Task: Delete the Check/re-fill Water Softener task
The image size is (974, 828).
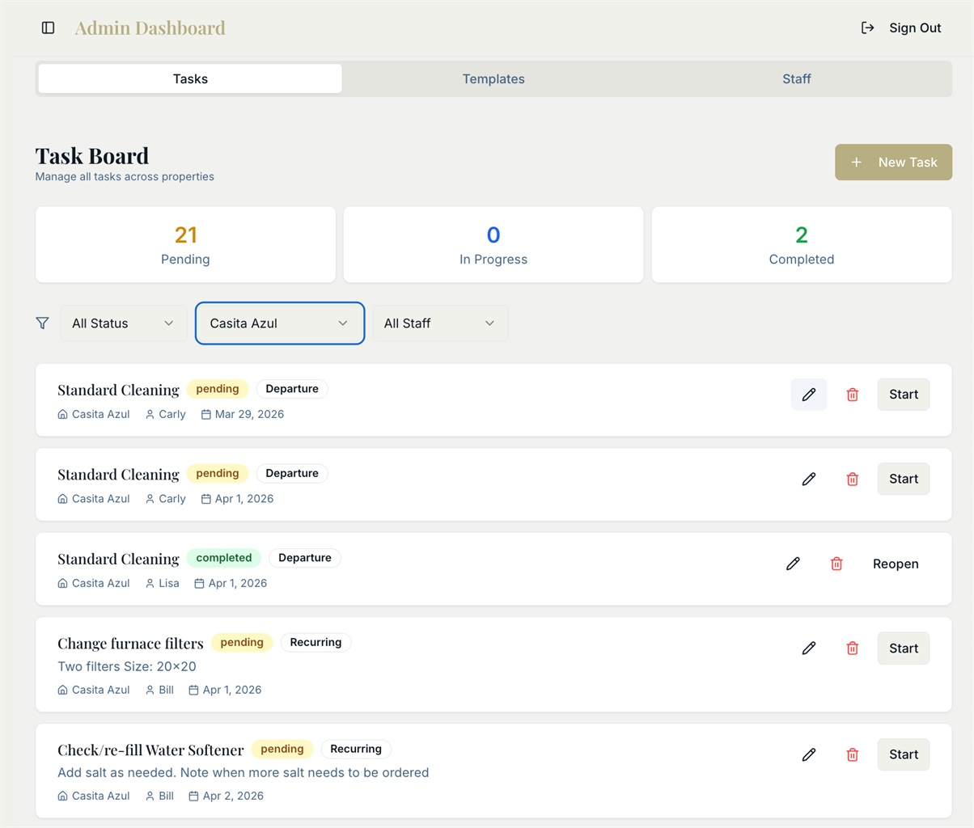Action: [x=853, y=754]
